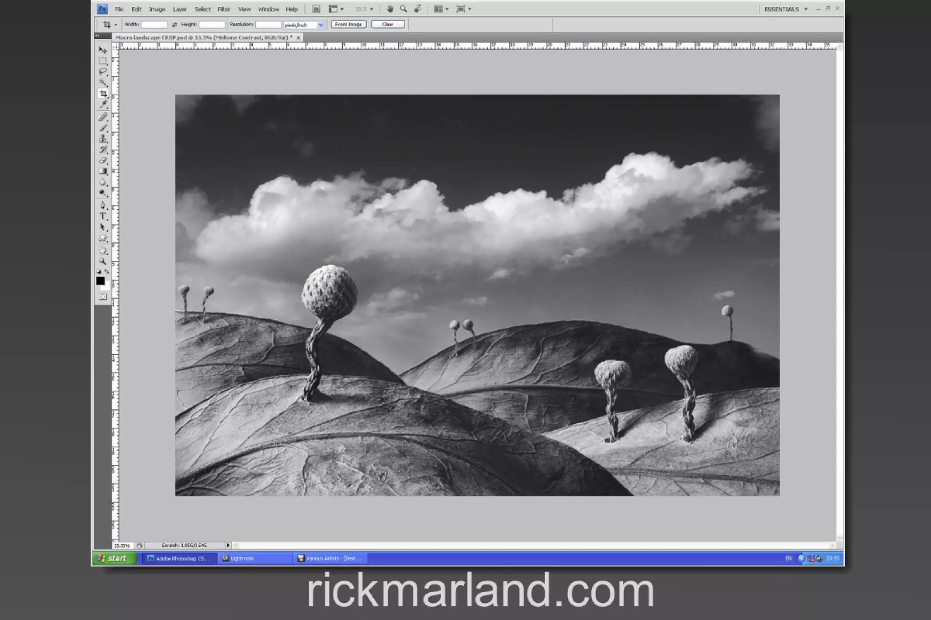Choose the Magic Wand tool
Screen dimensions: 931x620
[x=103, y=83]
